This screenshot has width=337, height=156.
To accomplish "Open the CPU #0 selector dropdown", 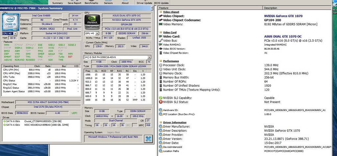I will click(x=15, y=33).
